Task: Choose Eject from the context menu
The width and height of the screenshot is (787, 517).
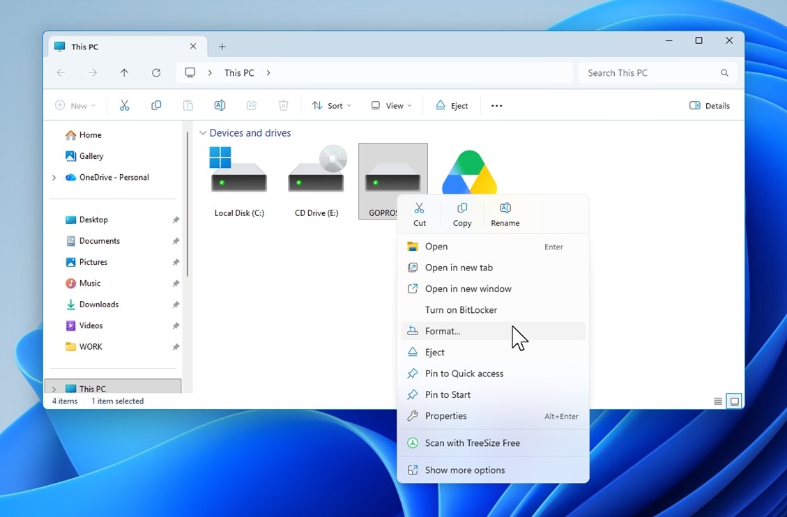Action: pos(493,352)
